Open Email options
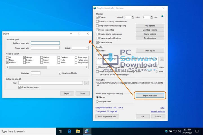The height and width of the screenshot is (135, 203). click(x=150, y=38)
